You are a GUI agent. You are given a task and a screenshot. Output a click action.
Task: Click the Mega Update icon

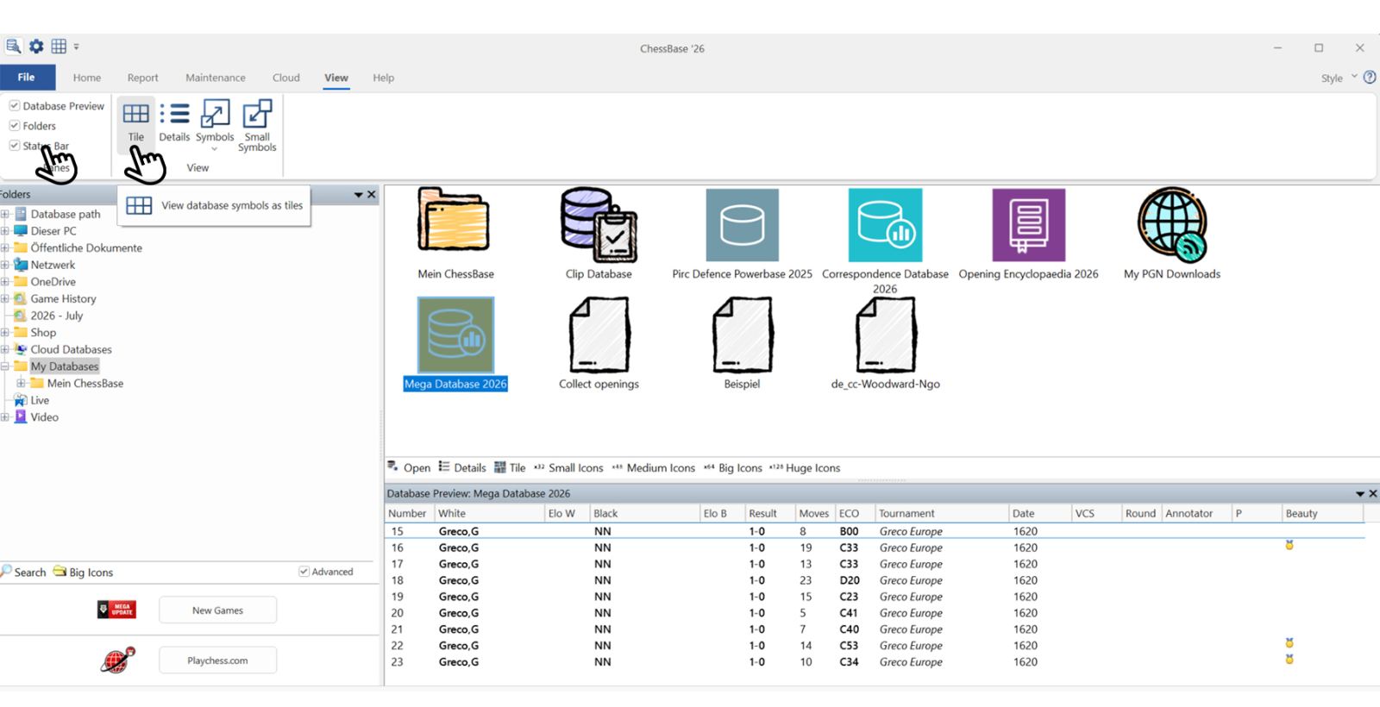(x=116, y=610)
